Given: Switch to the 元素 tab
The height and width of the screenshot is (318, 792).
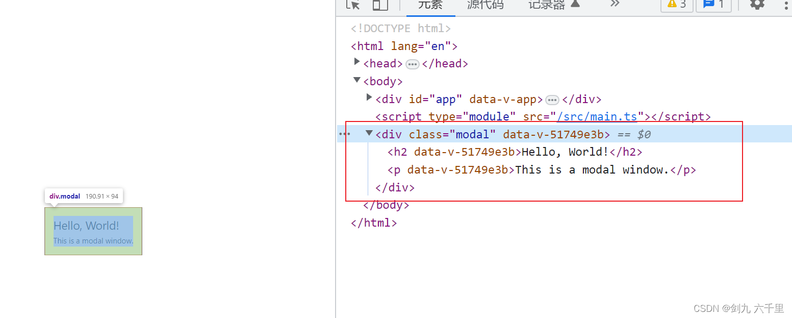Looking at the screenshot, I should tap(430, 5).
